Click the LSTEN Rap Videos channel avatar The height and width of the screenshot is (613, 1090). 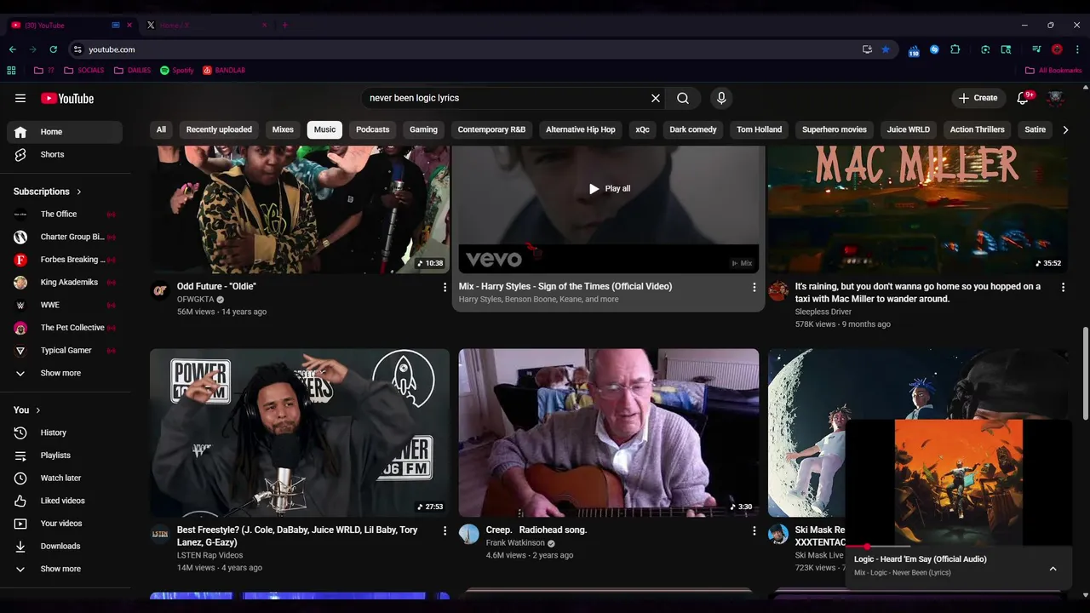(160, 534)
